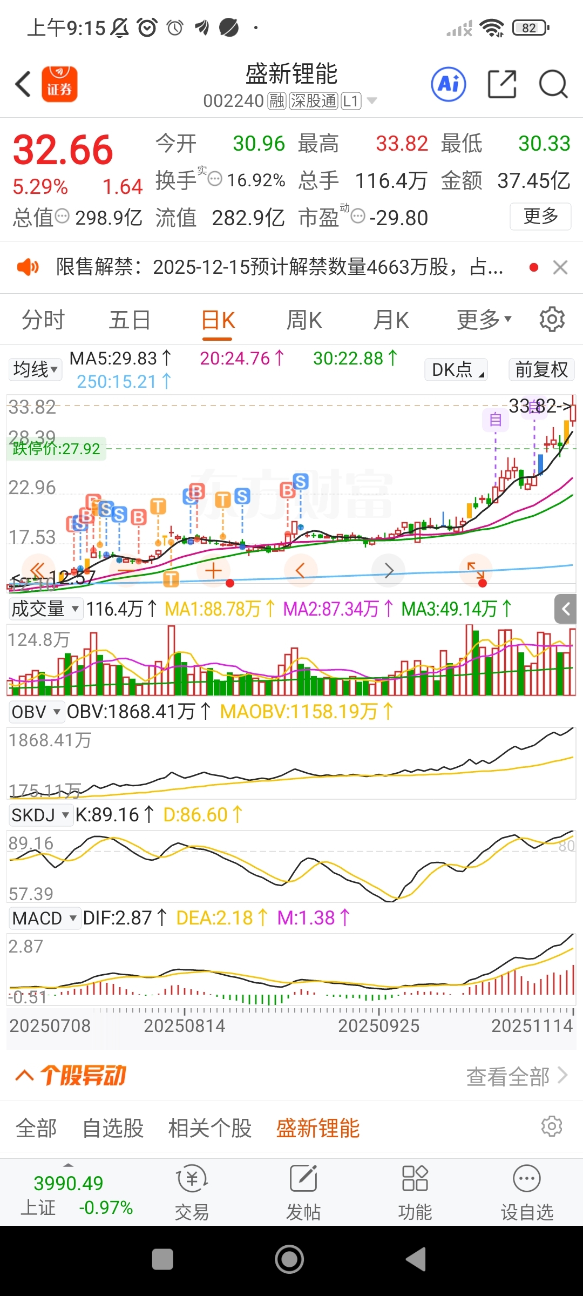
Task: Move chart left with the arrow
Action: 301,570
